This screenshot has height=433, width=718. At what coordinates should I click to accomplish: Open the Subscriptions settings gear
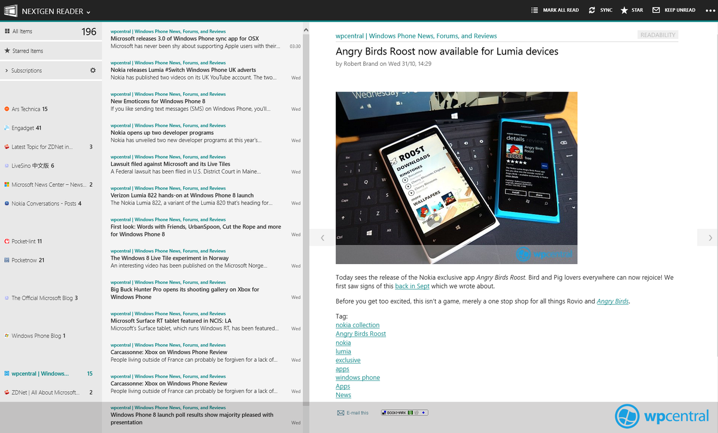(x=93, y=70)
